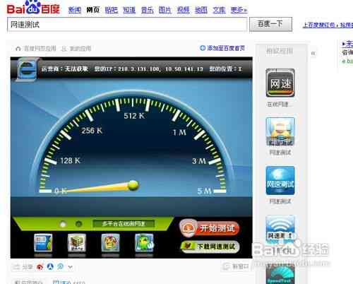This screenshot has height=284, width=353.
Task: Click the promotional link right of search button
Action: point(328,25)
